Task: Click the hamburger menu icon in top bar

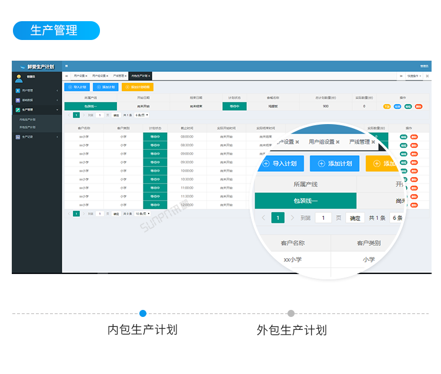Action: click(66, 66)
